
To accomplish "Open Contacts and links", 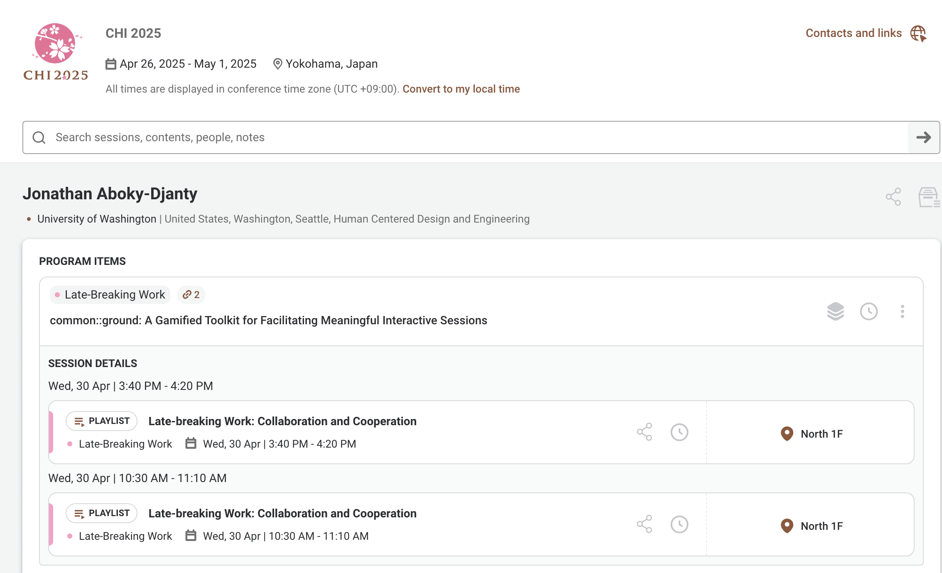I will pos(853,33).
